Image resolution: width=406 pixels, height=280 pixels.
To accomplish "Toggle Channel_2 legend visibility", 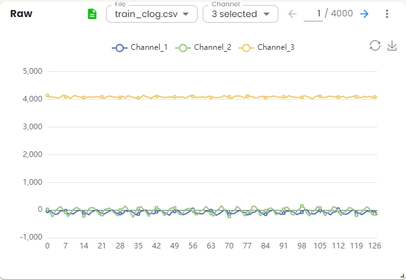I will [203, 47].
